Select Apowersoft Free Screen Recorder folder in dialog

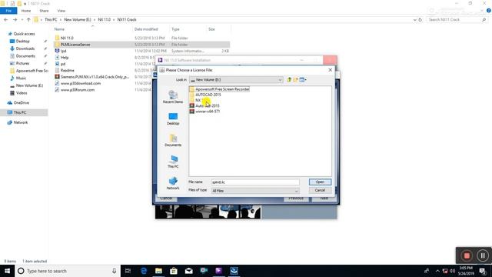click(x=219, y=89)
